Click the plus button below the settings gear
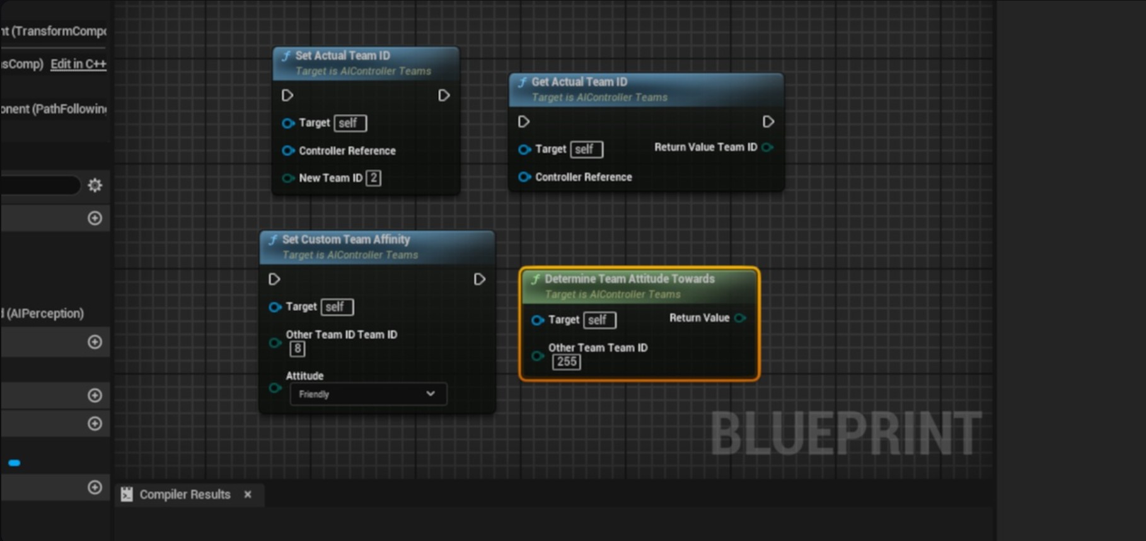 95,218
